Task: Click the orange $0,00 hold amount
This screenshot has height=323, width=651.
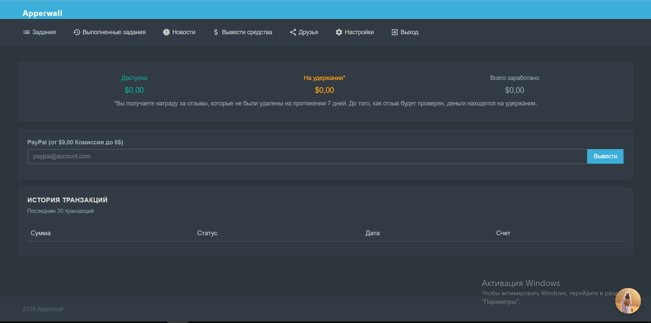Action: [x=324, y=90]
